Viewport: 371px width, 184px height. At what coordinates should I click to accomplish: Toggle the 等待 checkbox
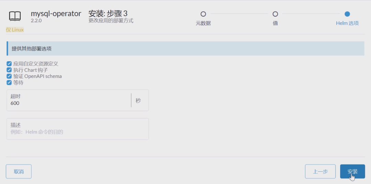coord(9,82)
